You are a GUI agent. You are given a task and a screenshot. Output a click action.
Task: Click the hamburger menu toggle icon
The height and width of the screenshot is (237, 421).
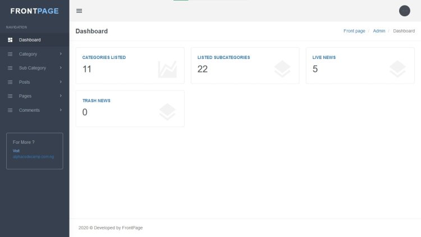click(x=79, y=11)
